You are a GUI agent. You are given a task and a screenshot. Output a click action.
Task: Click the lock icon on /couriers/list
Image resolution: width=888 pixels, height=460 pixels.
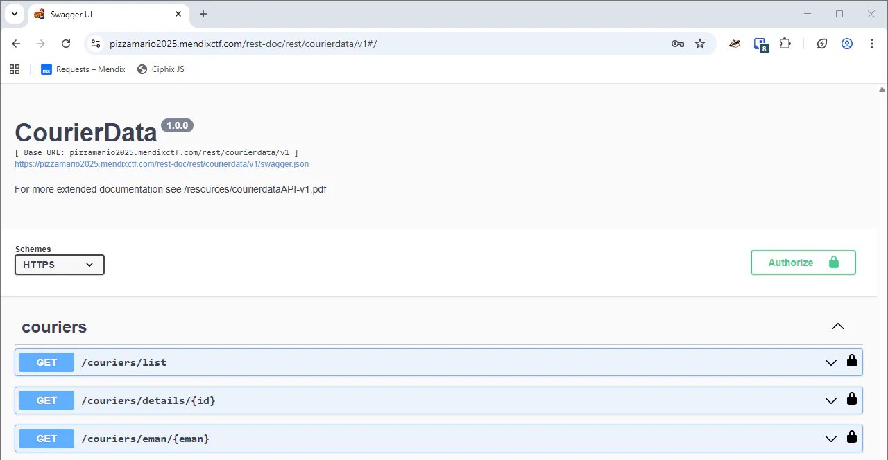point(851,361)
